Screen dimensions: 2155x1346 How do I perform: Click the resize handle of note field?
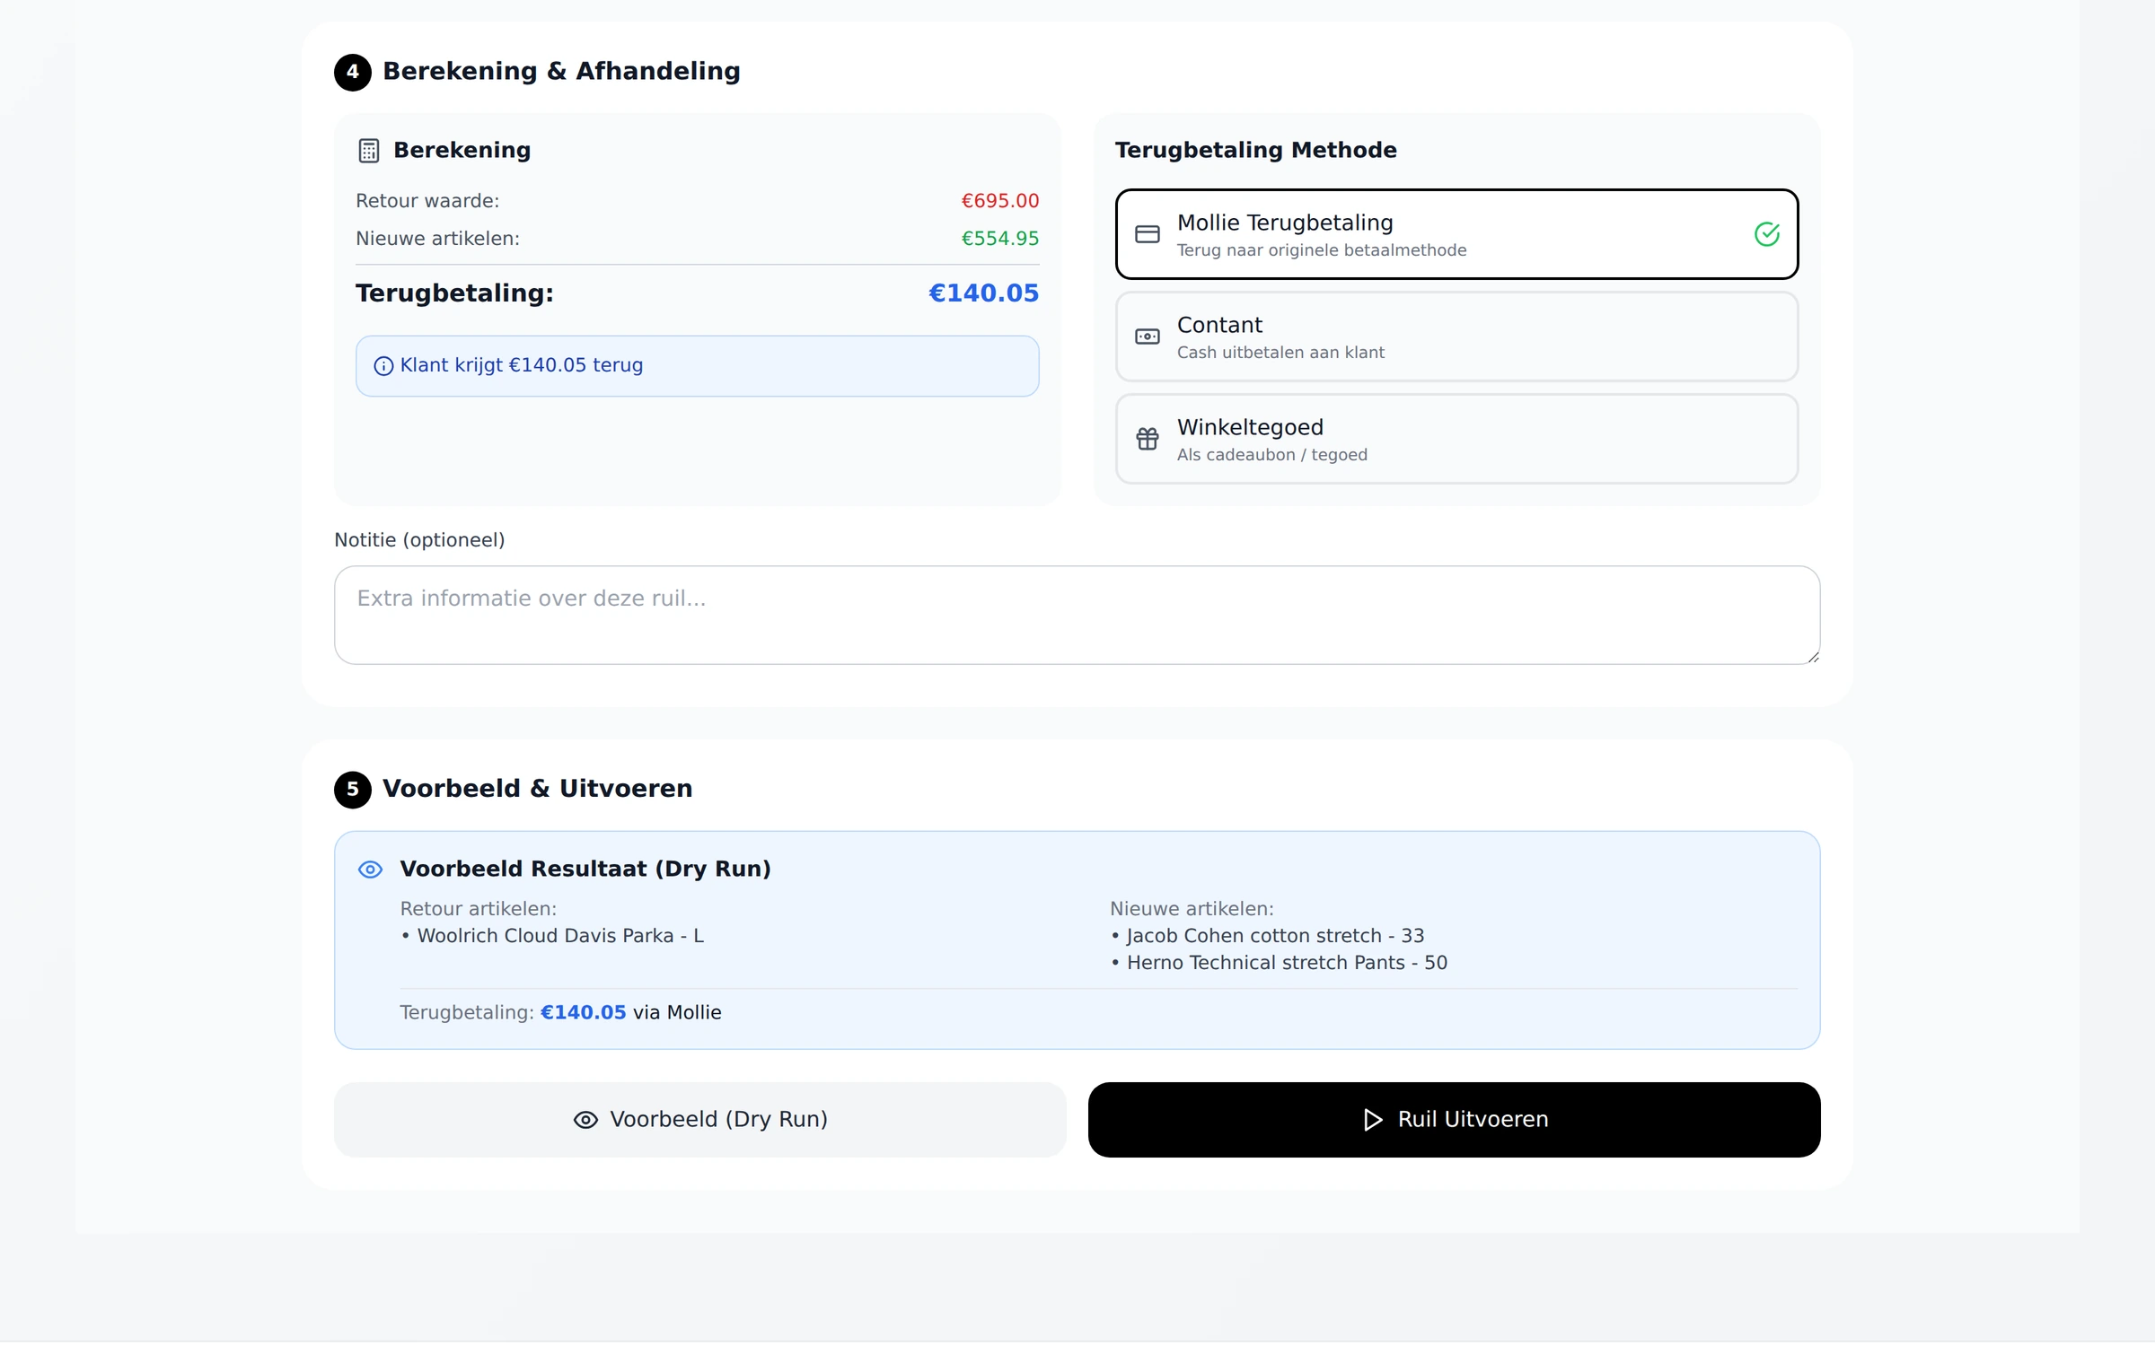pos(1813,657)
